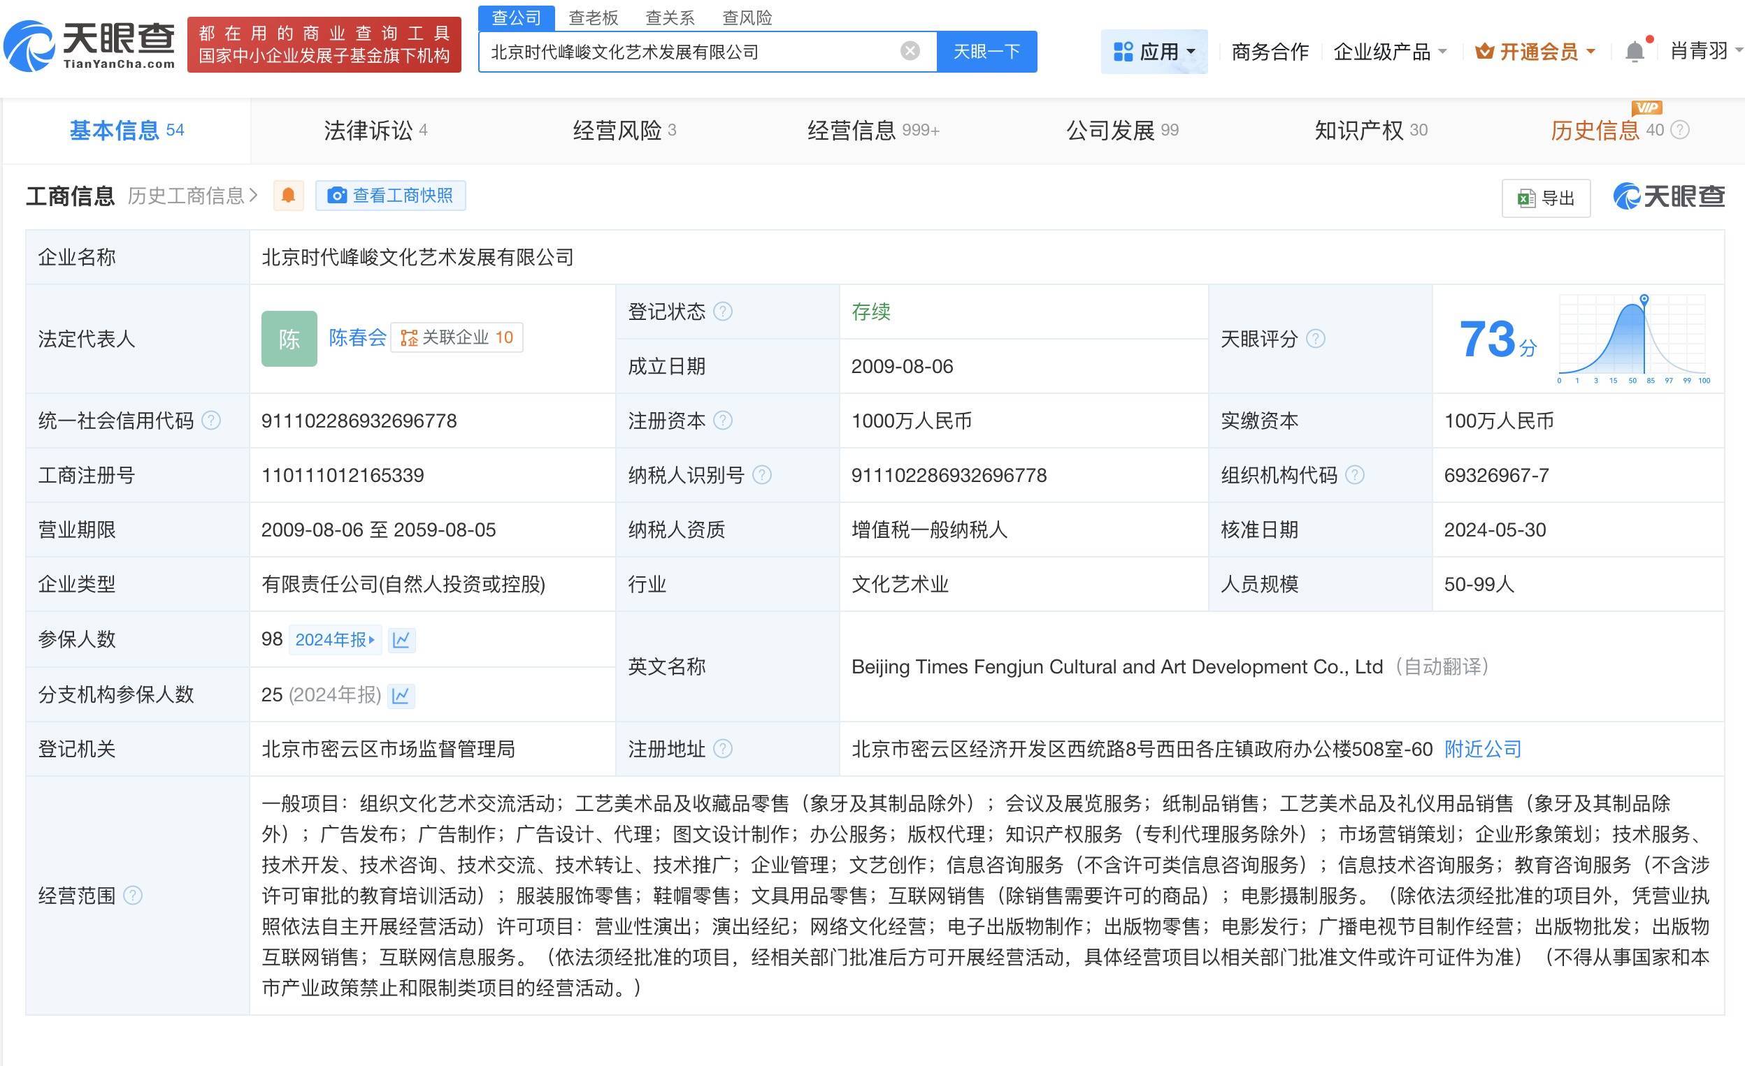Open 历史工商信息 link with chevron

click(x=193, y=196)
